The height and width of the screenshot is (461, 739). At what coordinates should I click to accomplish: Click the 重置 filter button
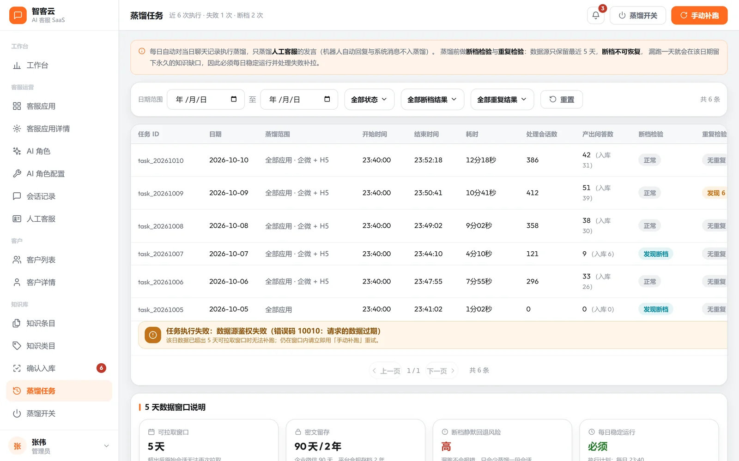click(x=562, y=100)
